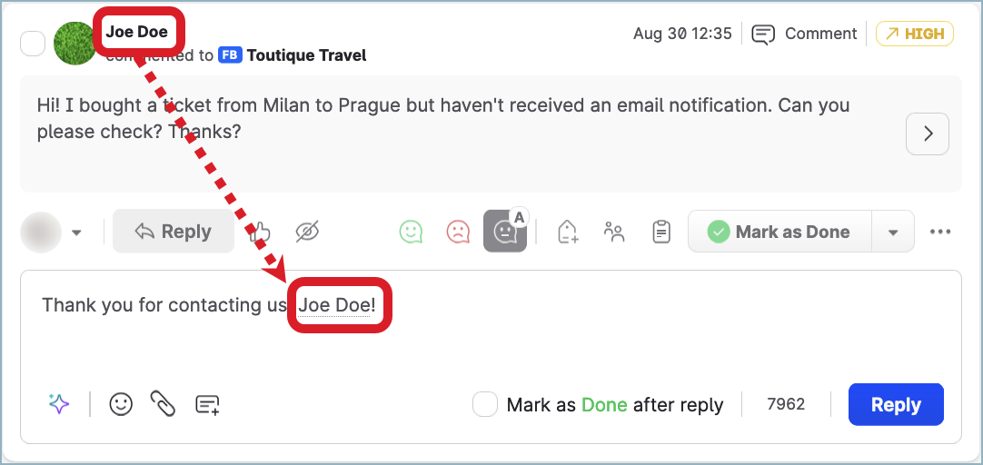Click the add tag icon
This screenshot has width=983, height=465.
click(568, 232)
